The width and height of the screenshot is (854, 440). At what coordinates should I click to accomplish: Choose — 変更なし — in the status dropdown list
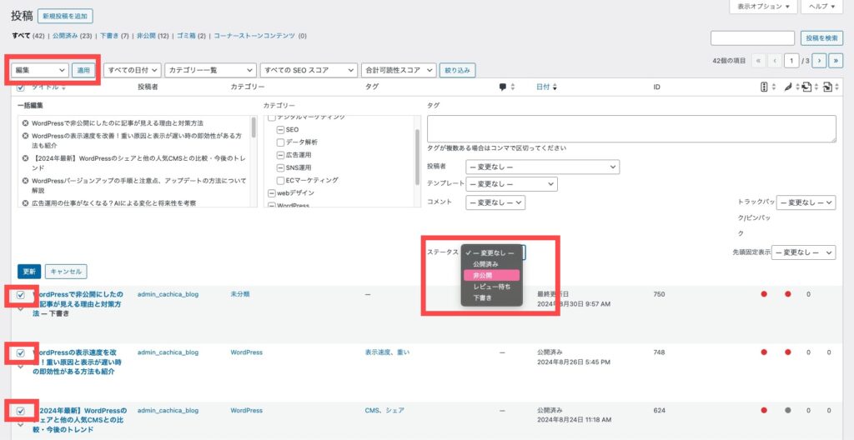[x=491, y=252]
